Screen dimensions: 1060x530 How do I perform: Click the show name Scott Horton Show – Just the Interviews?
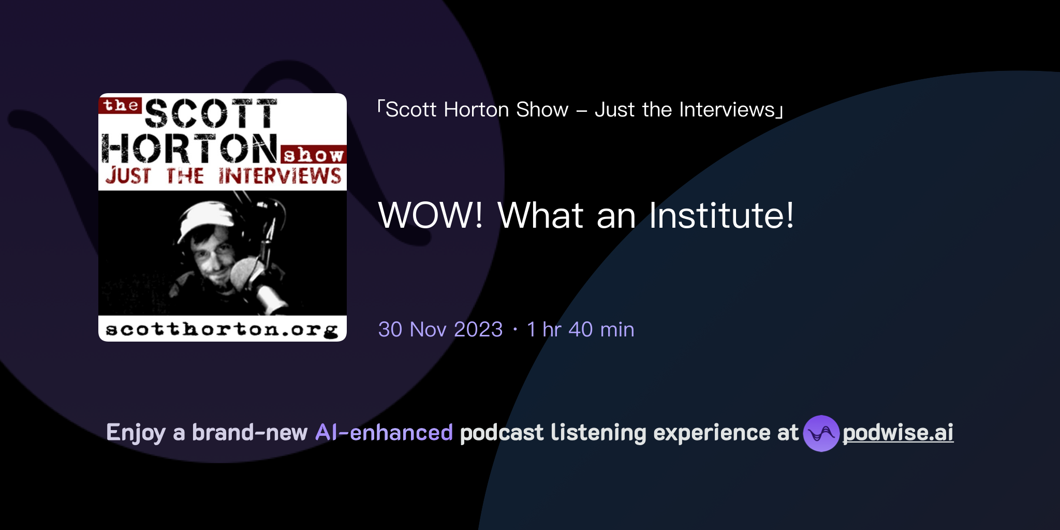click(x=580, y=109)
